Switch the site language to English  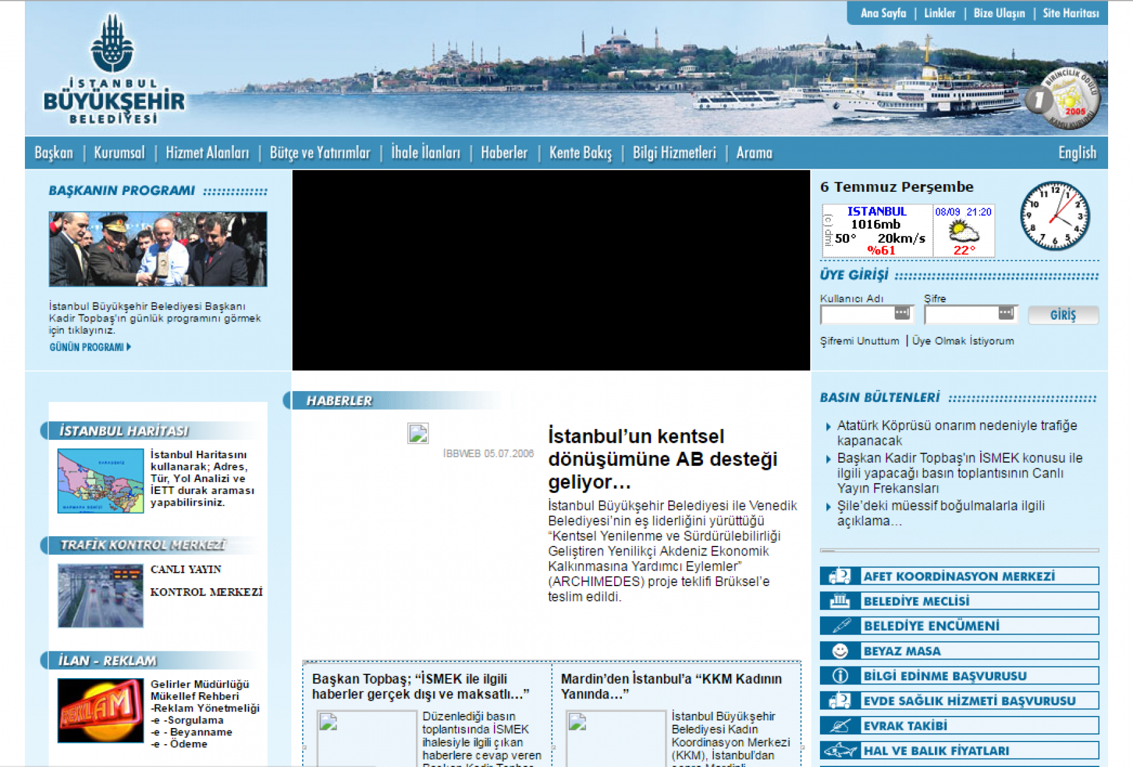(1077, 153)
